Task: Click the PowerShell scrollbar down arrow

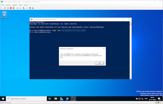Action: click(131, 78)
